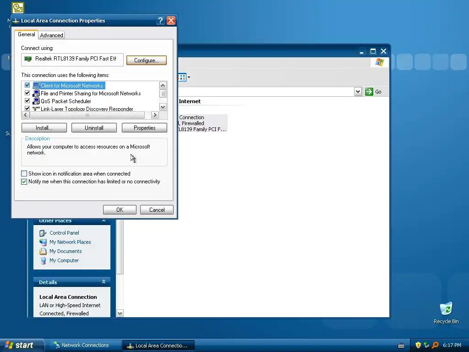The image size is (469, 352).
Task: Maximize the Network Connections window
Action: (373, 51)
